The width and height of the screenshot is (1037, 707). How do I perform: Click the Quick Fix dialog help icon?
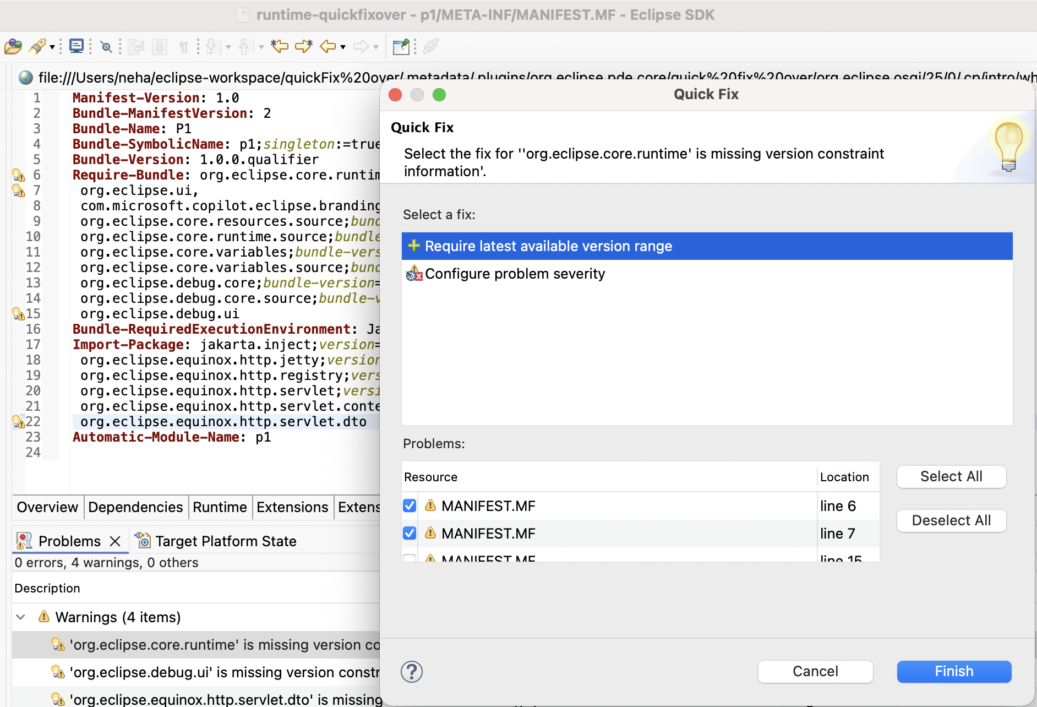point(412,672)
